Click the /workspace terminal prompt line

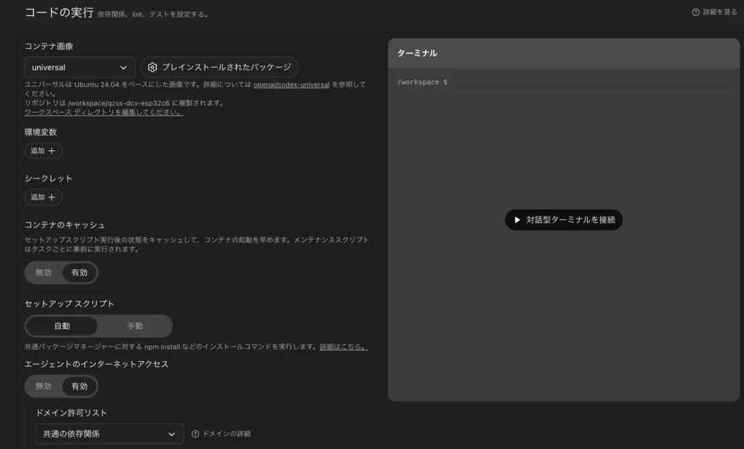[422, 82]
